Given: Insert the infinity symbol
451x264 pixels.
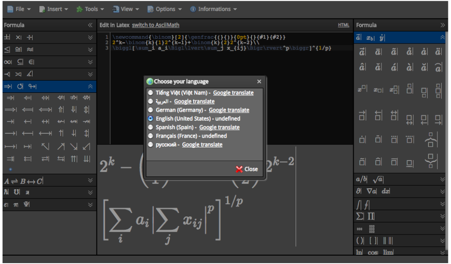Looking at the screenshot, I should [x=7, y=62].
